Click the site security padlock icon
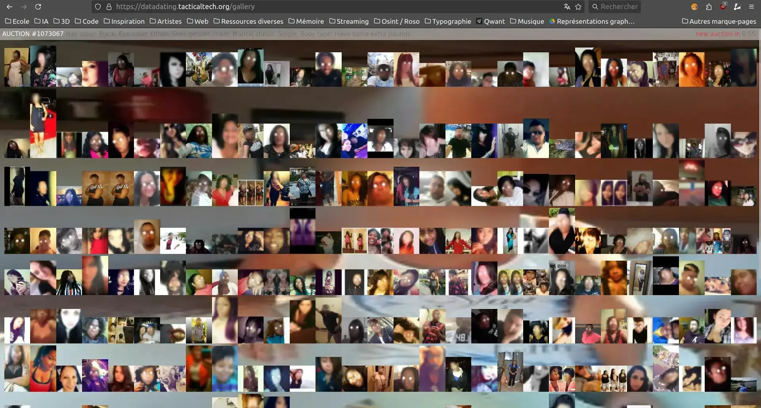761x408 pixels. tap(109, 7)
